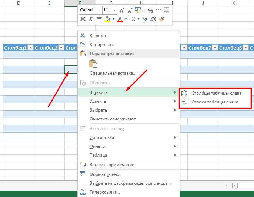Click the Decrease Font Size icon

[130, 10]
